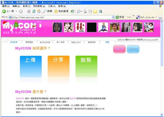
Task: Select the solid black avatar thumbnail
Action: [x=92, y=27]
